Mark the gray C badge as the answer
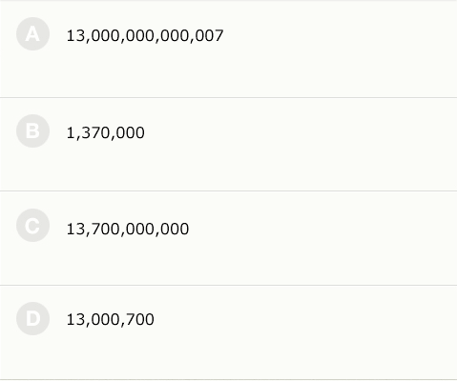This screenshot has height=381, width=457. point(32,226)
